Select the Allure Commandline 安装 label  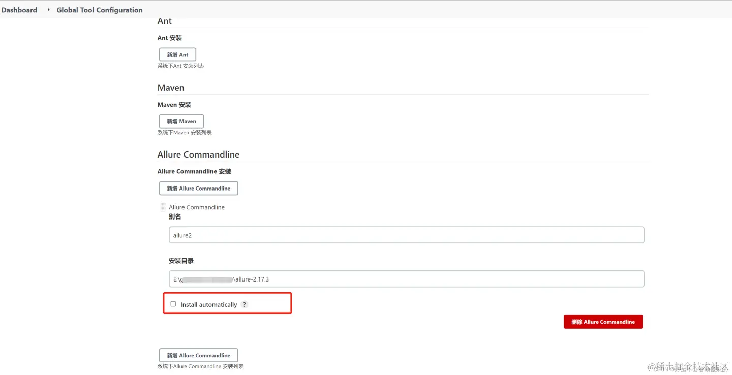[x=194, y=171]
